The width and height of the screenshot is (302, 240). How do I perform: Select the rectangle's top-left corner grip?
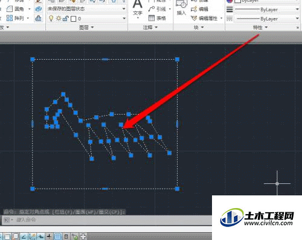(x=33, y=59)
